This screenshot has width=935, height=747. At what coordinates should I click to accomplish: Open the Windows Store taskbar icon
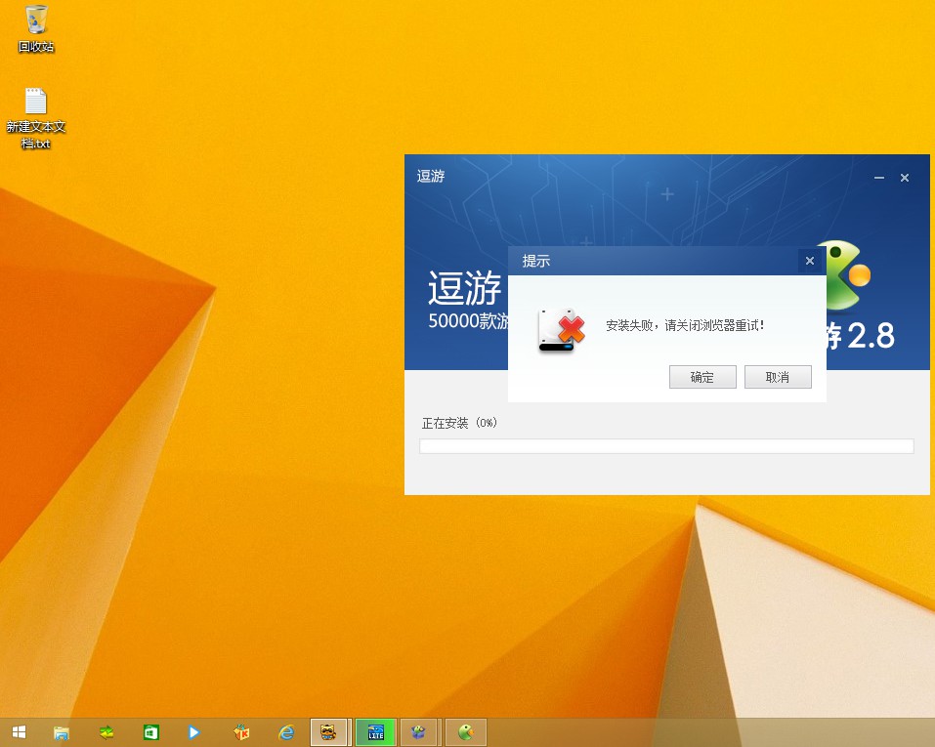[x=150, y=732]
